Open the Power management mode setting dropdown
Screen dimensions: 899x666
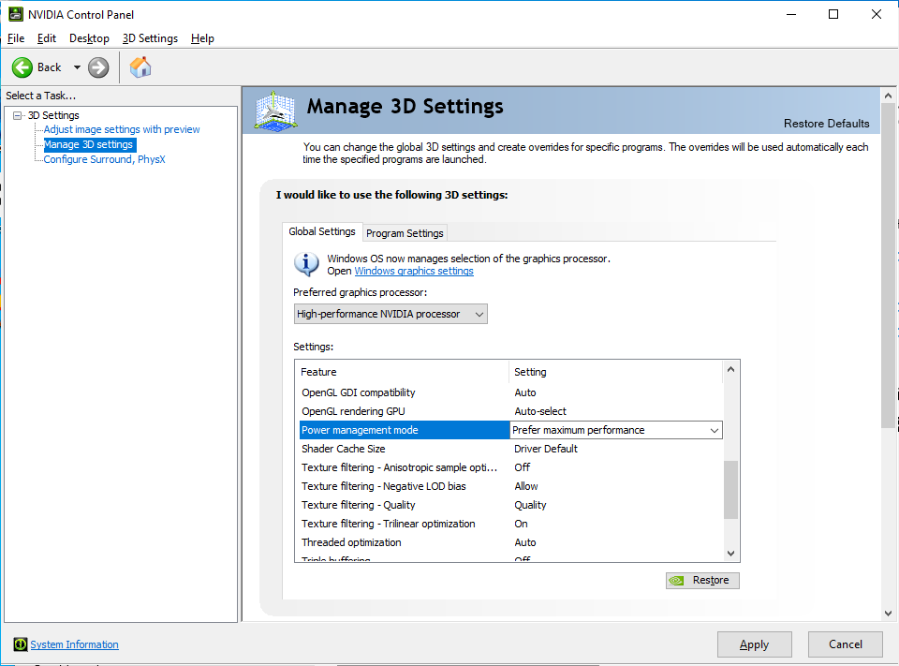(616, 430)
